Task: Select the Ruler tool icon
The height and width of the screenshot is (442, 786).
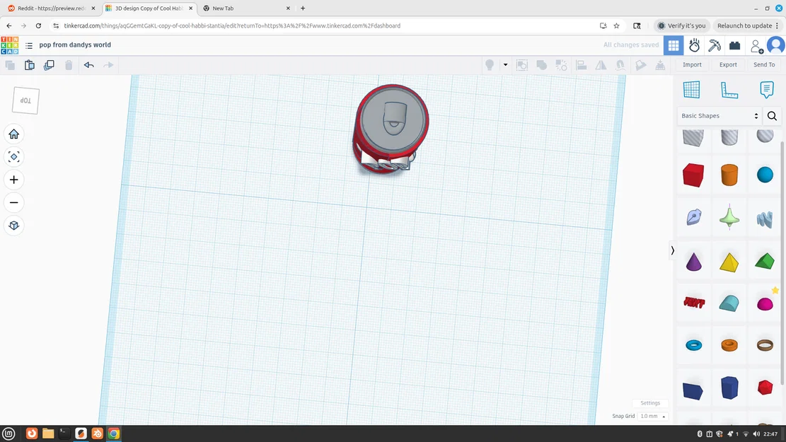Action: pos(729,91)
